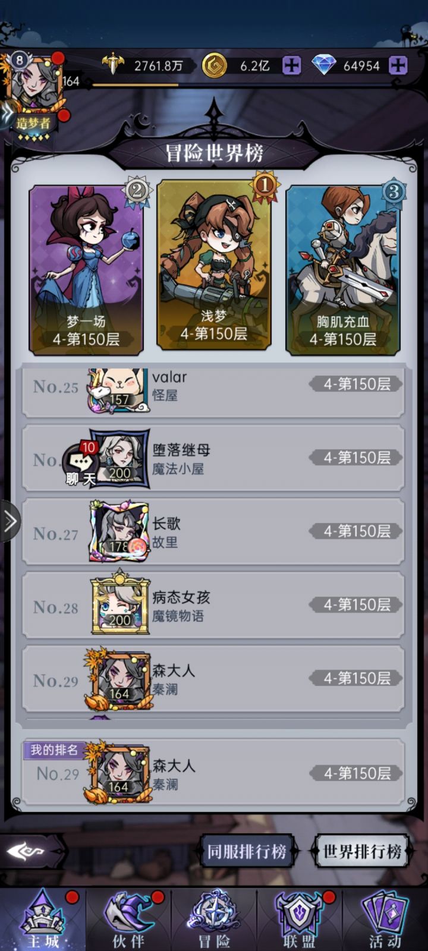The width and height of the screenshot is (428, 951).
Task: Switch to 同服排行榜 same-server ranking
Action: (246, 851)
